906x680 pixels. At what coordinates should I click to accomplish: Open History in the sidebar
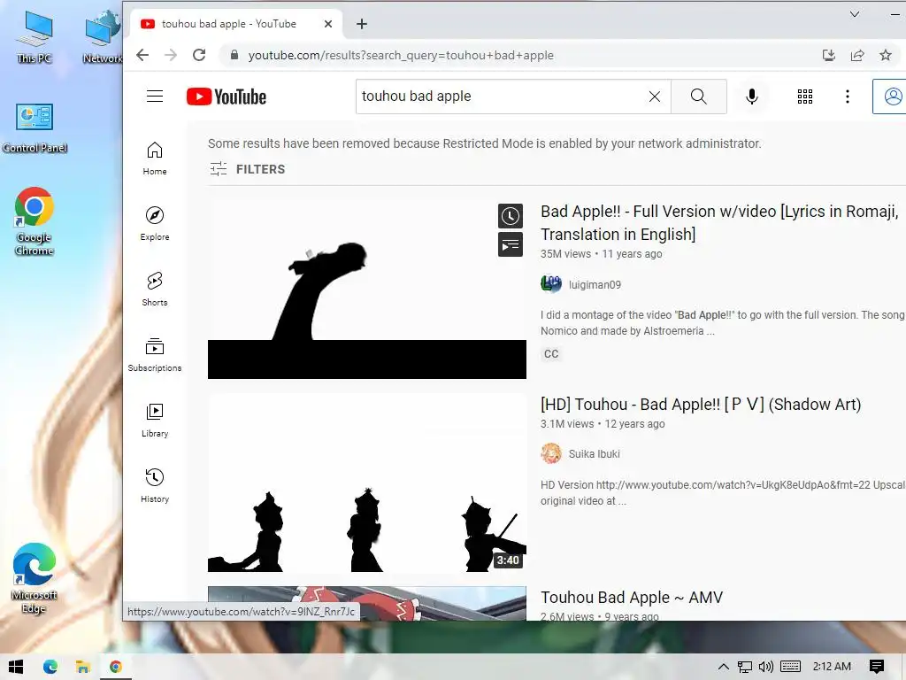(x=155, y=486)
